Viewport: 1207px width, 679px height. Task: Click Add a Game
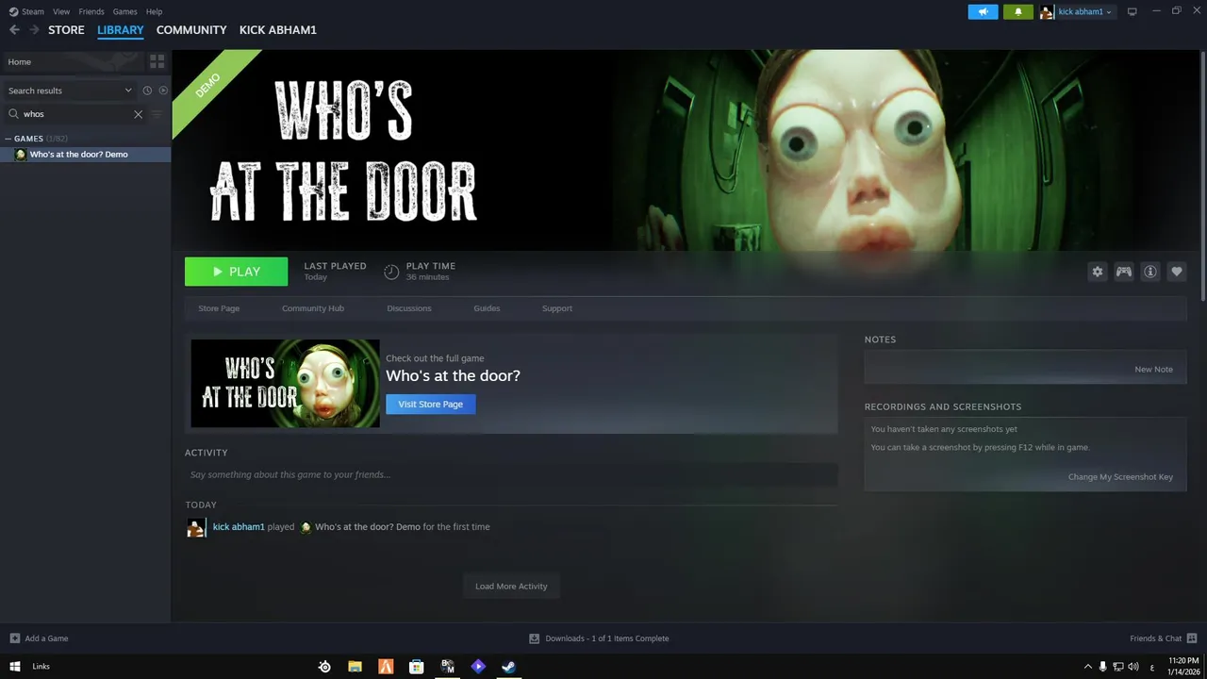click(39, 638)
